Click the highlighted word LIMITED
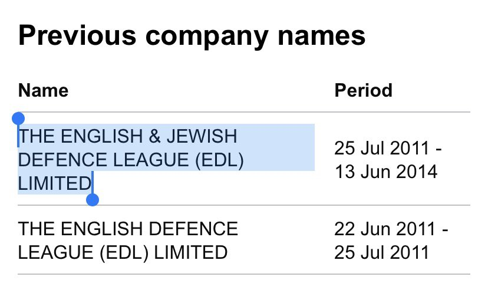Viewport: 488px width, 293px height. [x=54, y=183]
